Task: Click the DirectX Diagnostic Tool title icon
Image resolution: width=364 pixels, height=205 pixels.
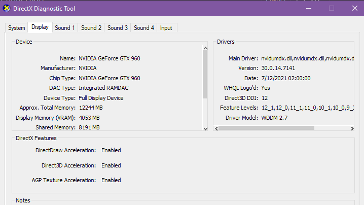Action: pyautogui.click(x=7, y=8)
